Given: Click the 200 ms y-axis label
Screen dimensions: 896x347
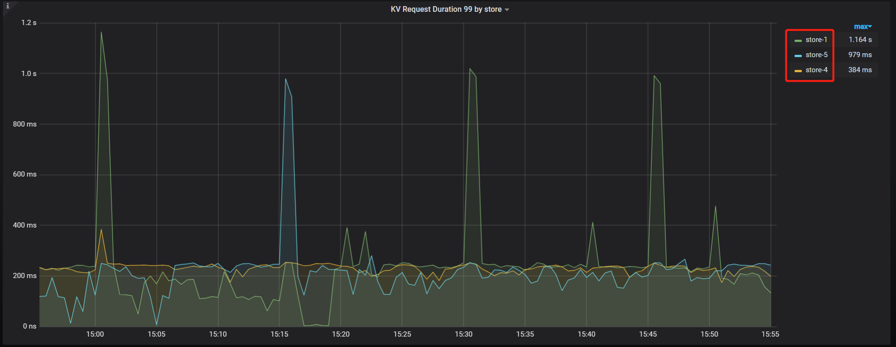Looking at the screenshot, I should [25, 276].
